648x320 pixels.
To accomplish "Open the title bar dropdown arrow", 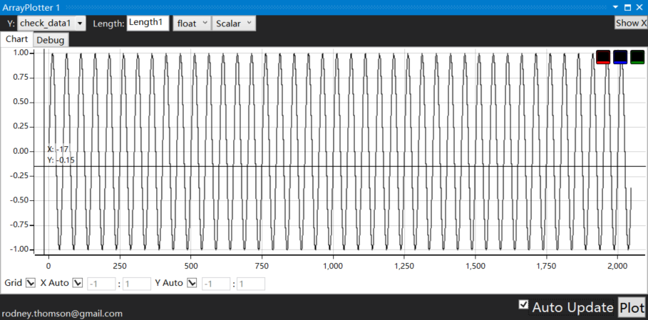I will click(616, 7).
